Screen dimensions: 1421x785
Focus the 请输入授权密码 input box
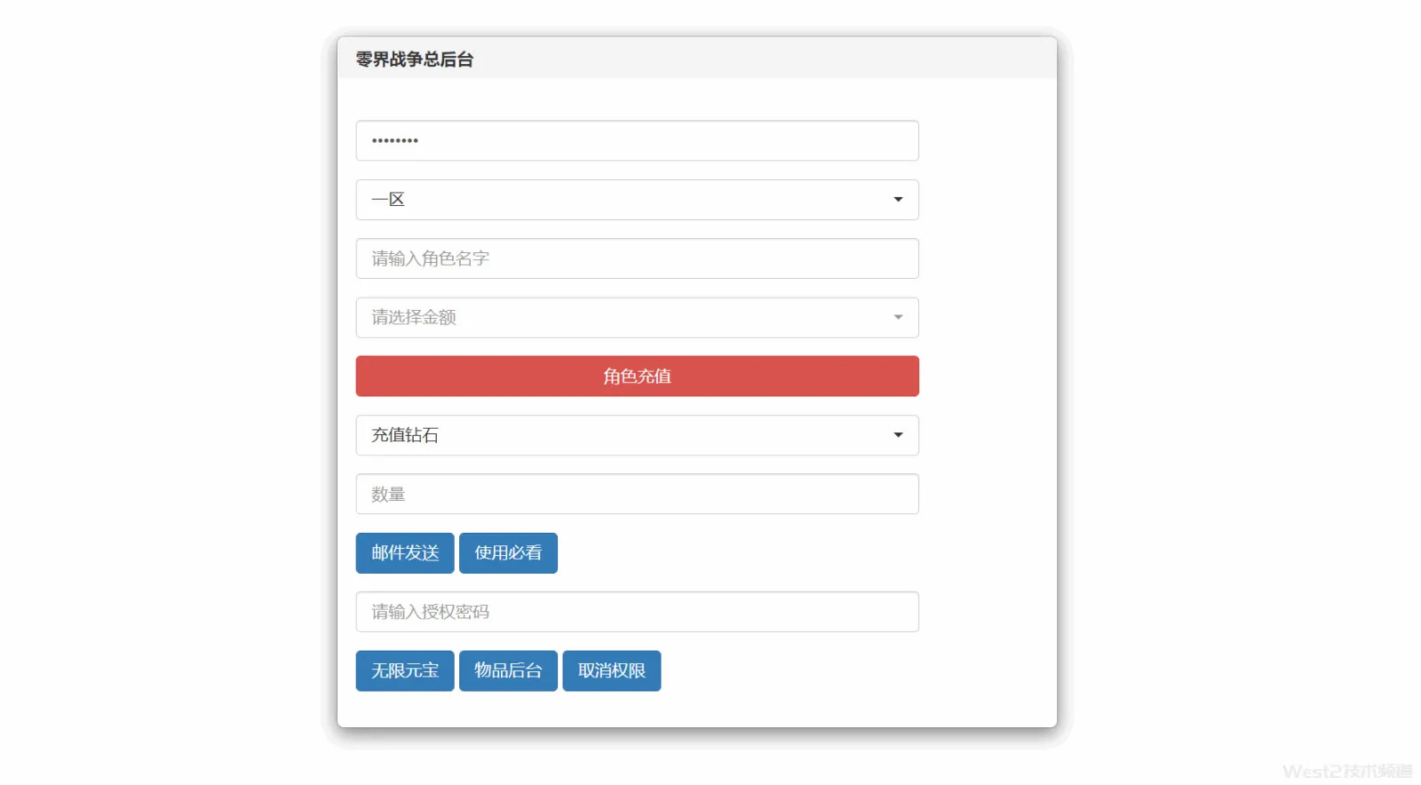(x=637, y=612)
